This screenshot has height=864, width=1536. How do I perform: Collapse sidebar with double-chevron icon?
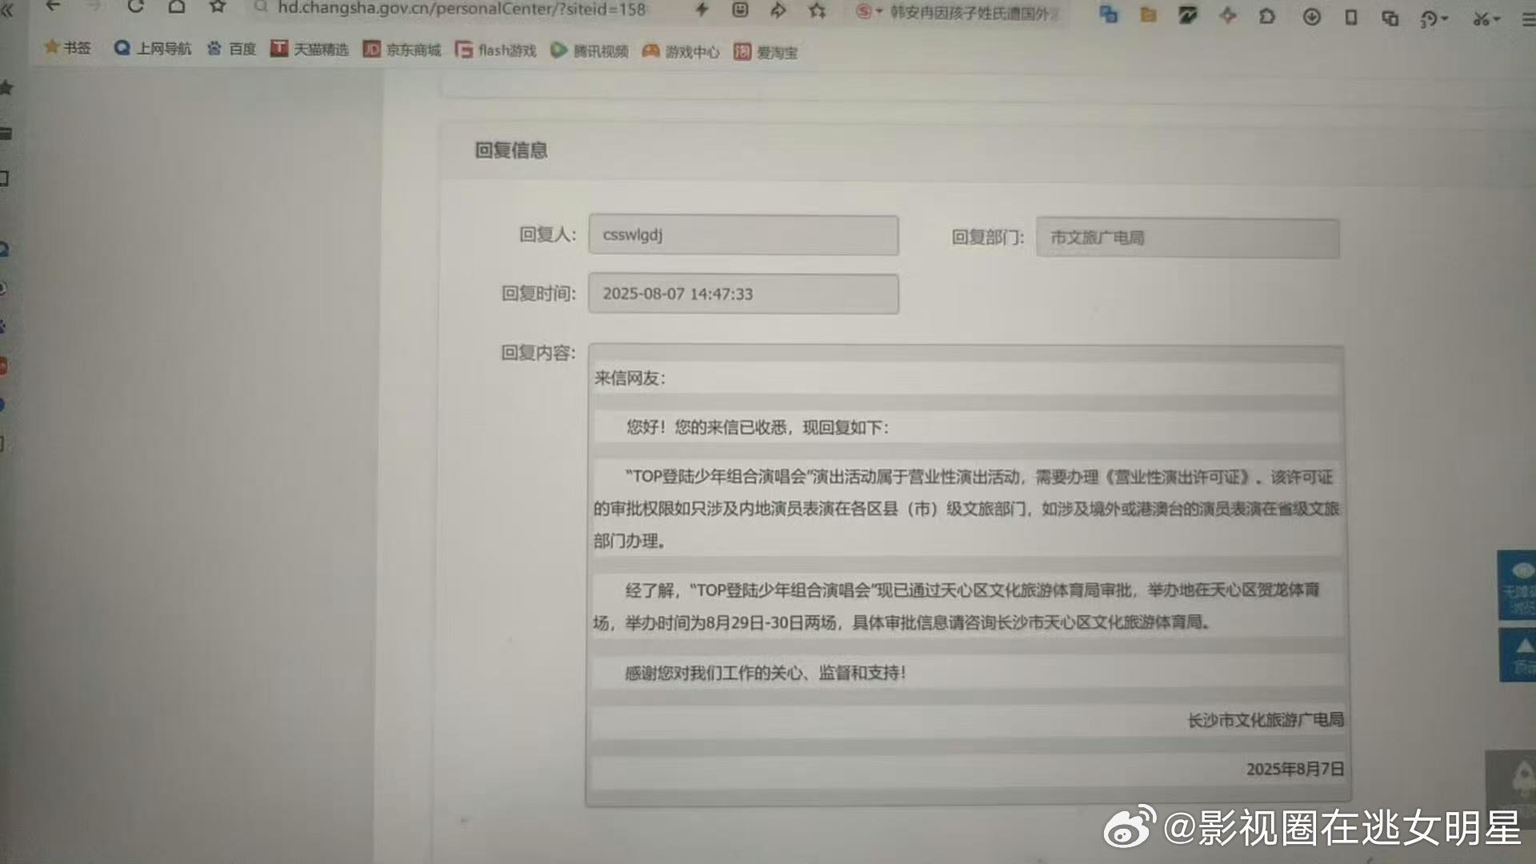tap(7, 10)
